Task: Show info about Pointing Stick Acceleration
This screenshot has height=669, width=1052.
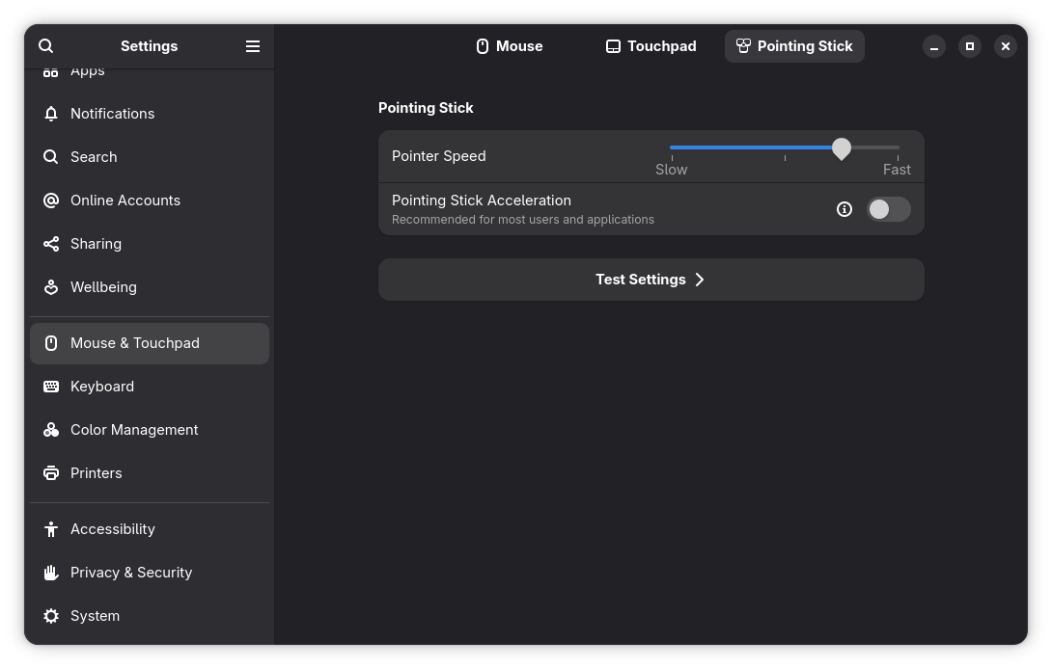Action: [x=844, y=209]
